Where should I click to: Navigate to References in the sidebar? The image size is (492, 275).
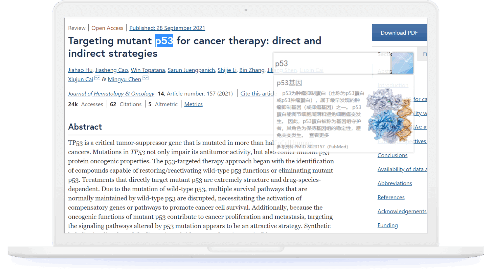[x=391, y=197]
